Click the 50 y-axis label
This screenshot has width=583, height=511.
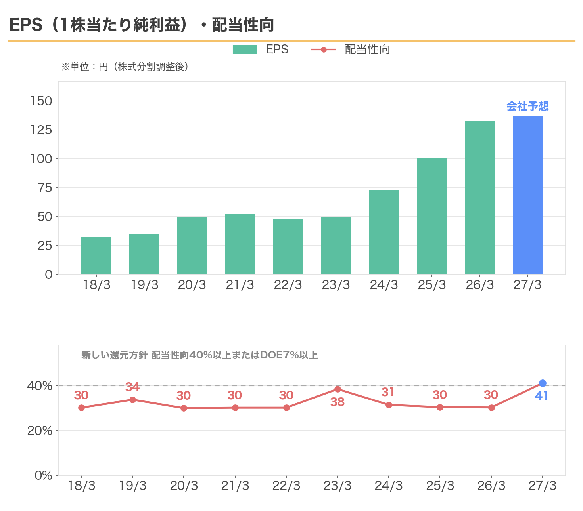[45, 217]
